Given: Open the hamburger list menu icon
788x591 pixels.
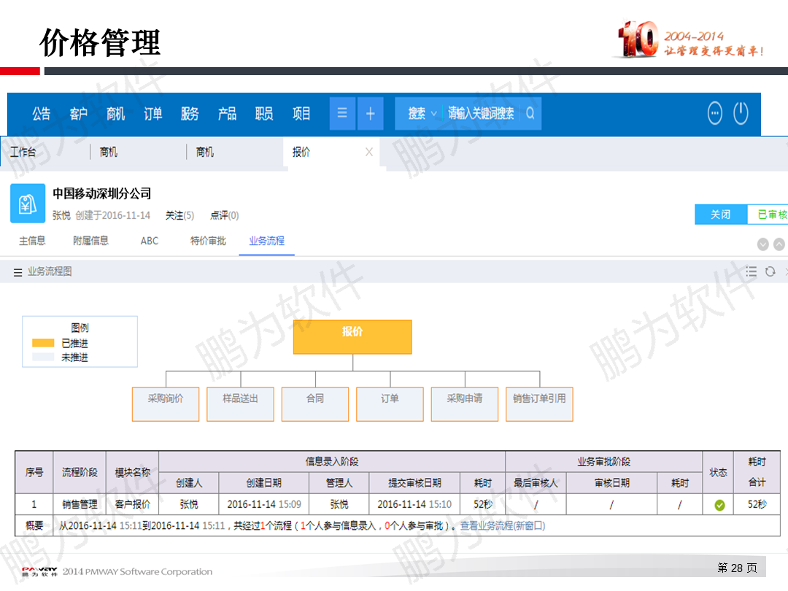Looking at the screenshot, I should [x=342, y=114].
